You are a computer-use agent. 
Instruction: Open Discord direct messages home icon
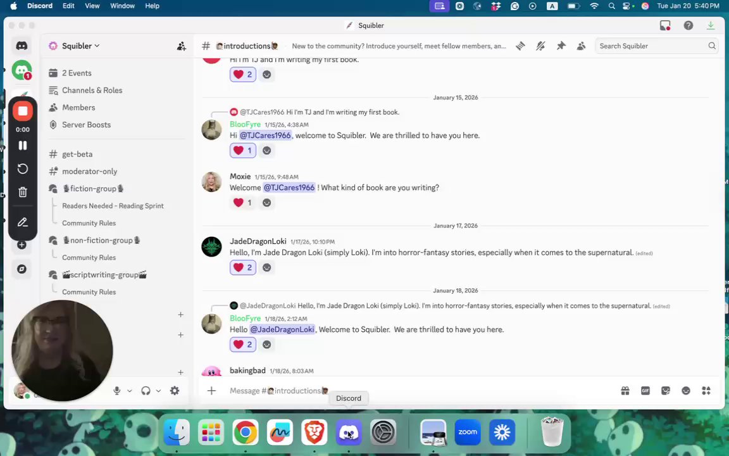tap(22, 46)
